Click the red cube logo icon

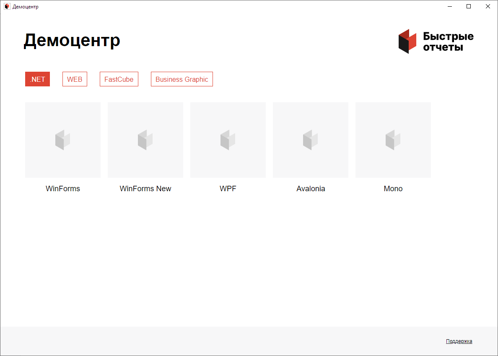[x=407, y=42]
